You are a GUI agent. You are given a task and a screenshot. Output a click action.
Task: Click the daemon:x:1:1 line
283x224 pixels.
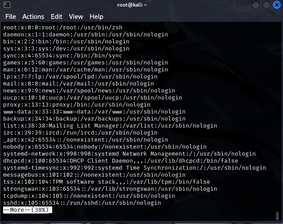click(x=86, y=35)
